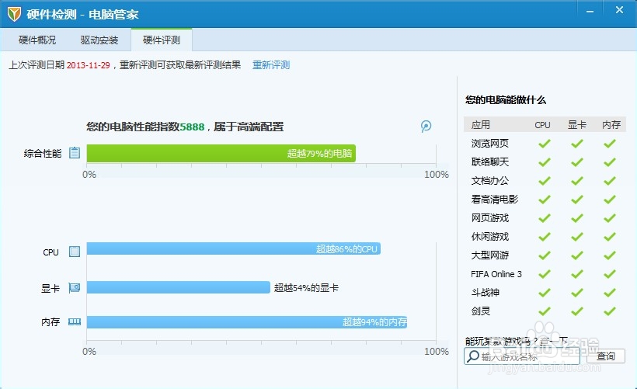The image size is (637, 389).
Task: Click 内存 checkmark for 文档办公
Action: click(609, 181)
